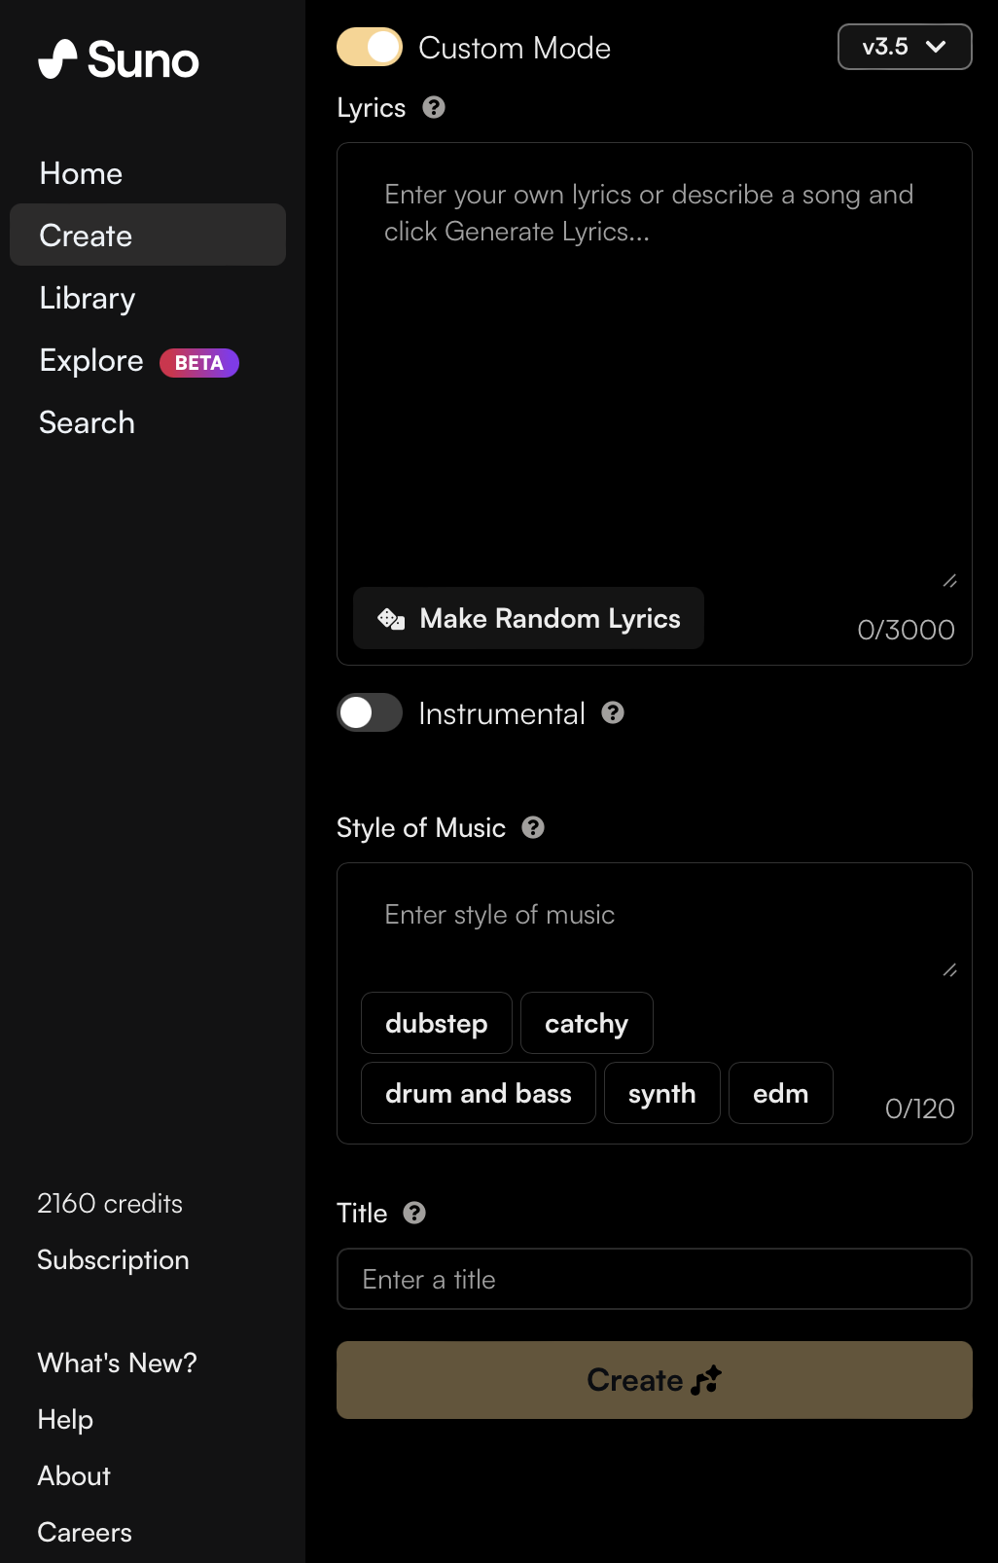The width and height of the screenshot is (998, 1563).
Task: Click the lyrics box resize handle
Action: [950, 581]
